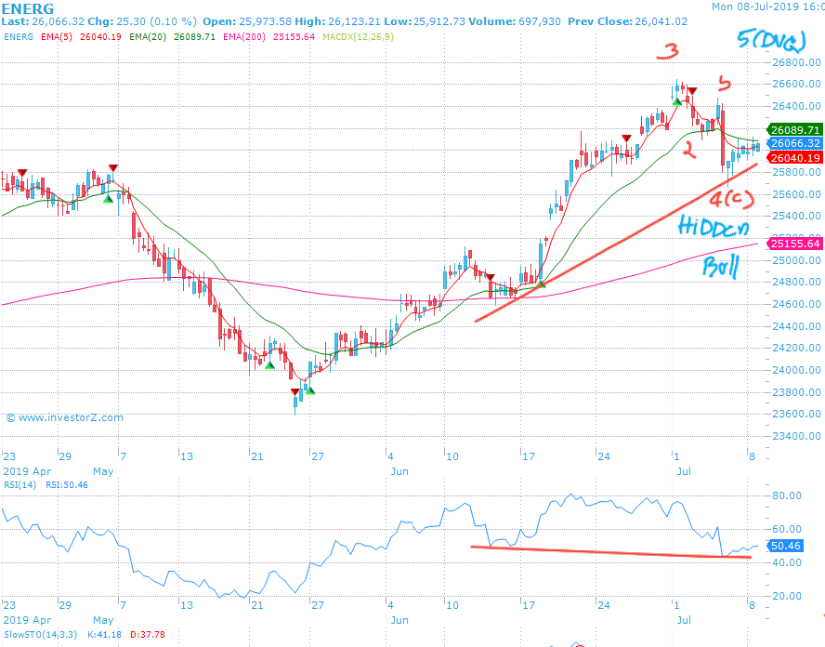Select the 'Last: 26,066.32' quote value

point(43,21)
